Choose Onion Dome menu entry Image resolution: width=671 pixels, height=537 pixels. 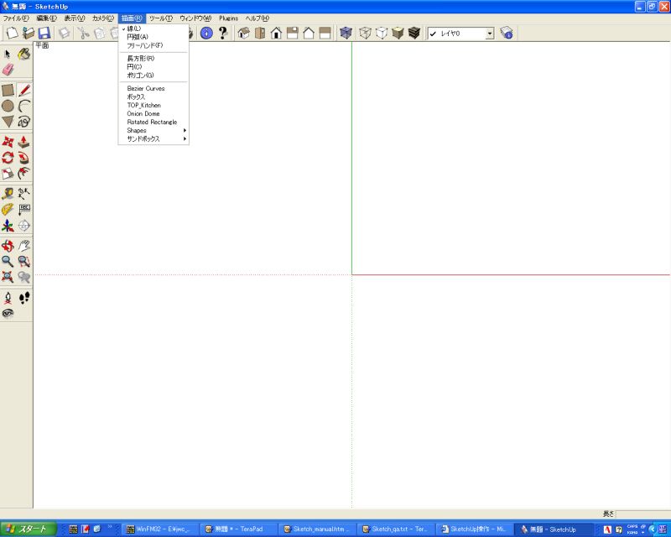click(153, 113)
